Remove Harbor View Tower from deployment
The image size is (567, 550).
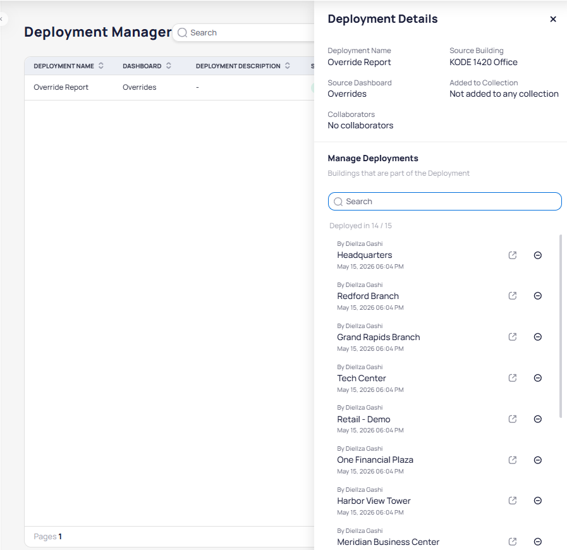[x=537, y=501]
